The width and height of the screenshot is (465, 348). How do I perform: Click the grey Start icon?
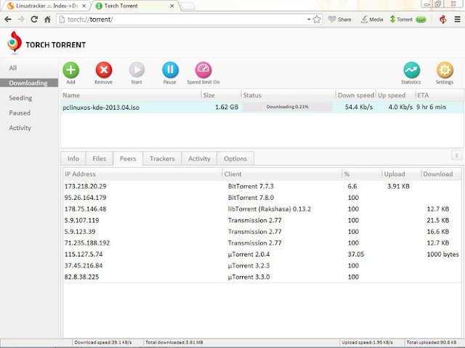point(137,70)
